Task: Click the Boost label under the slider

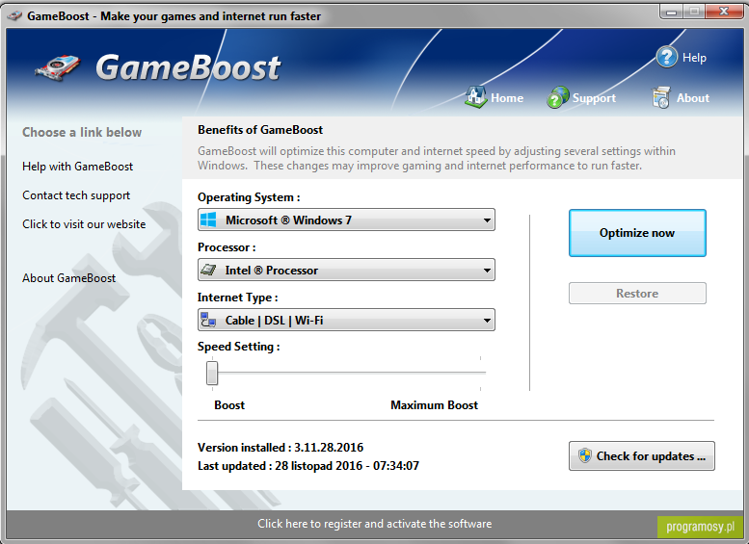Action: click(x=229, y=405)
